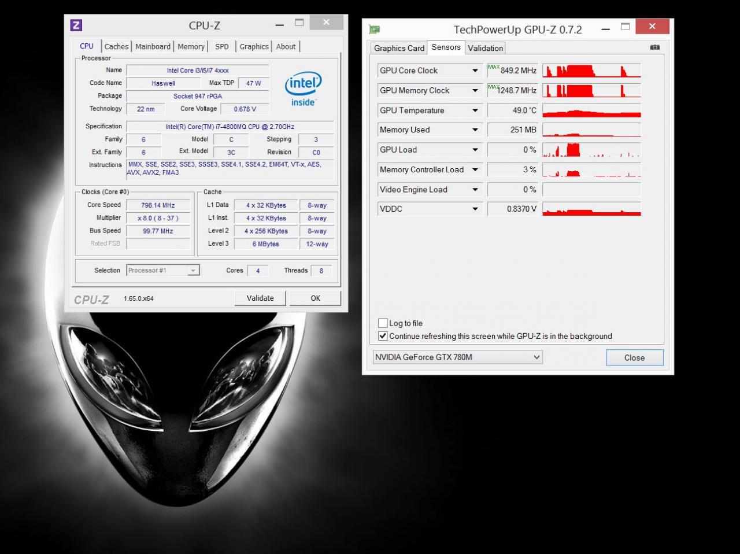Image resolution: width=740 pixels, height=554 pixels.
Task: Click the 798.14 MHz Core Speed value
Action: [x=158, y=205]
